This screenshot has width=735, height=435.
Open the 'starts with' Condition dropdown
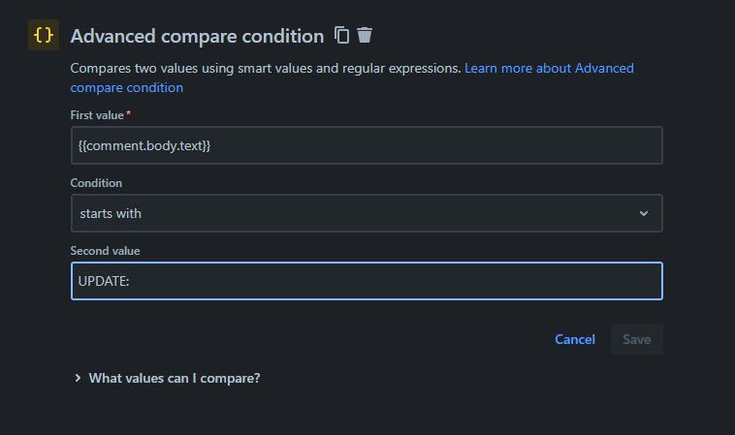[x=367, y=213]
